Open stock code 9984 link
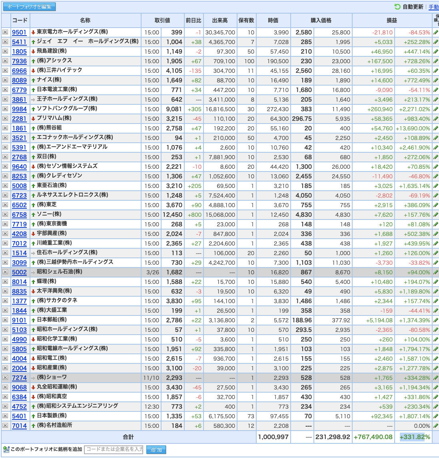The height and width of the screenshot is (459, 439). coord(19,109)
